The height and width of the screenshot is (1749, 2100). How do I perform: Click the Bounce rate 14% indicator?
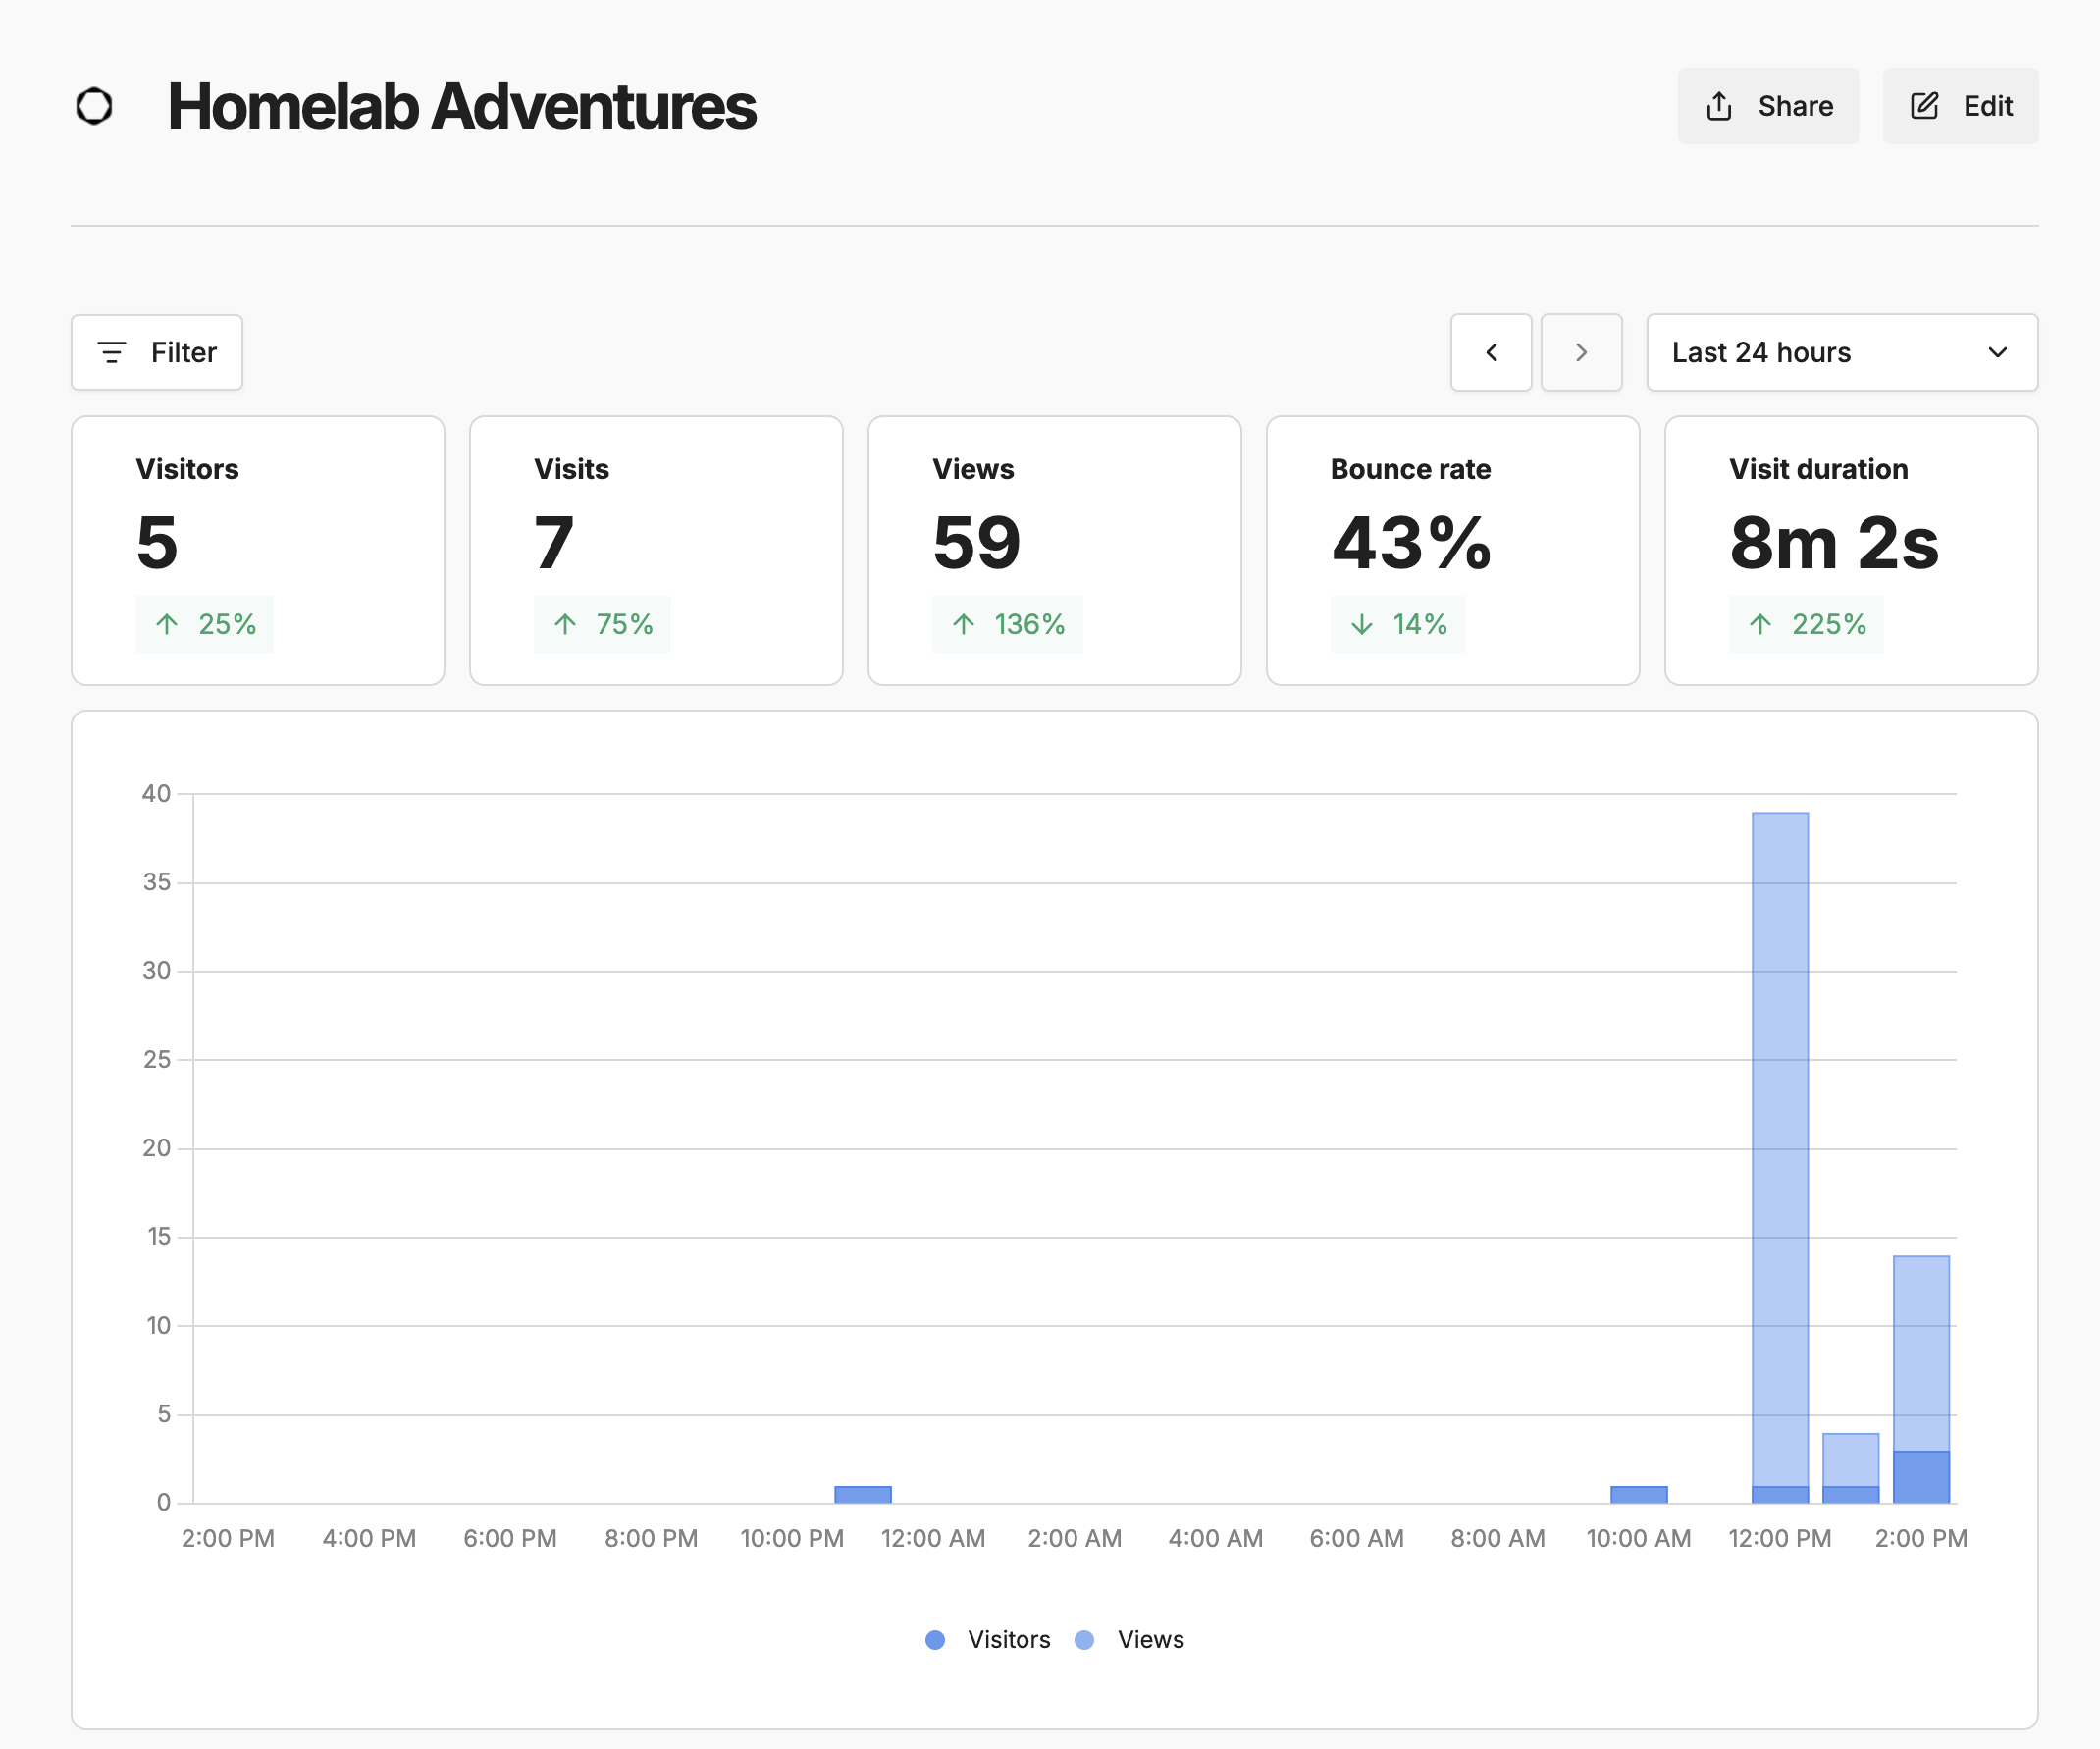[1396, 624]
